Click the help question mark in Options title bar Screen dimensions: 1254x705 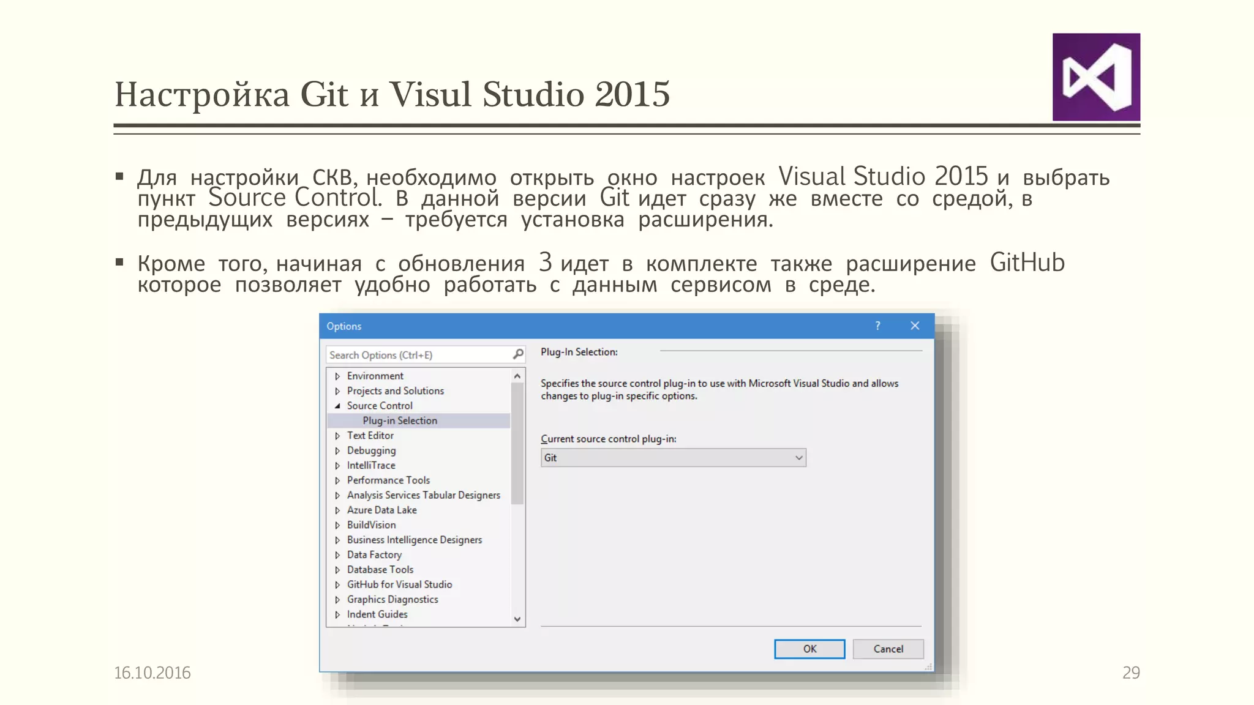coord(877,326)
